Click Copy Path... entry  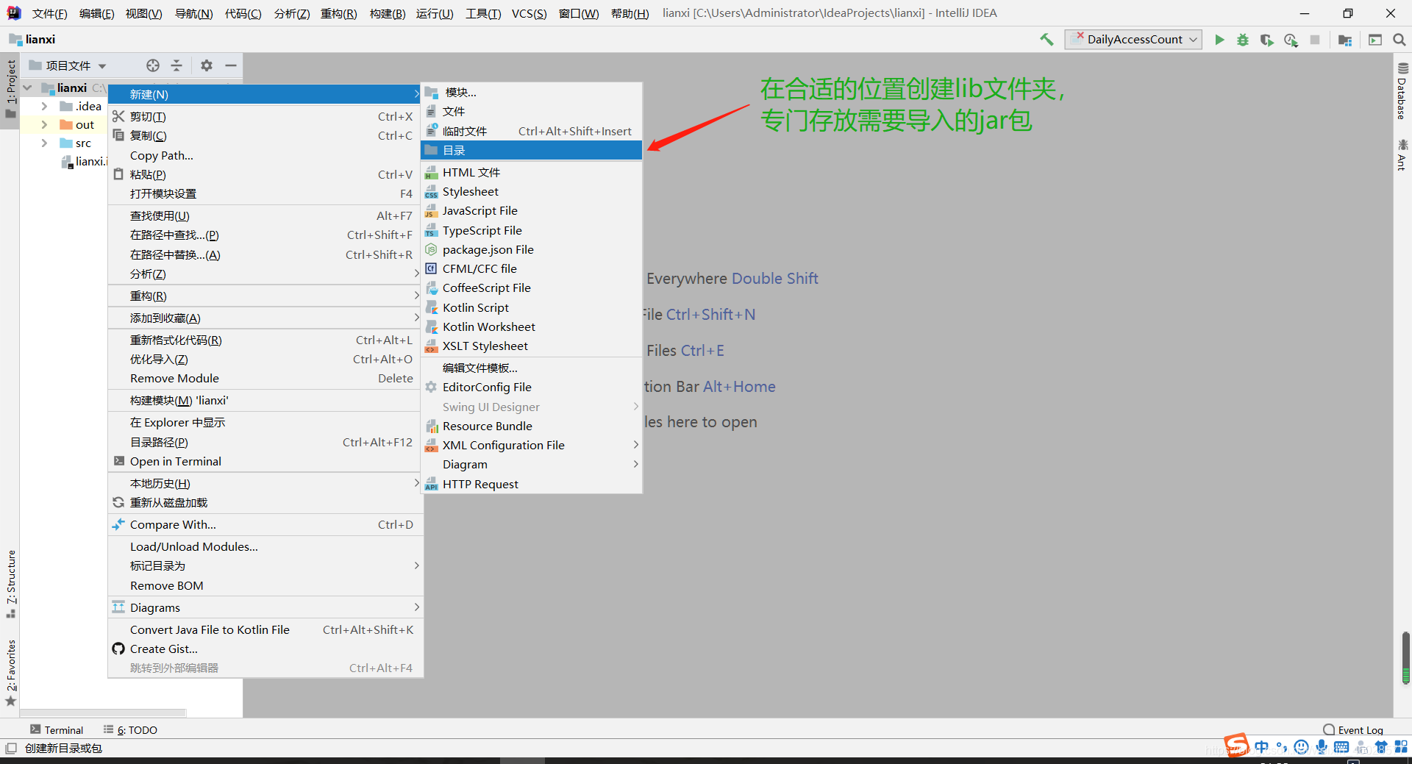click(x=265, y=156)
